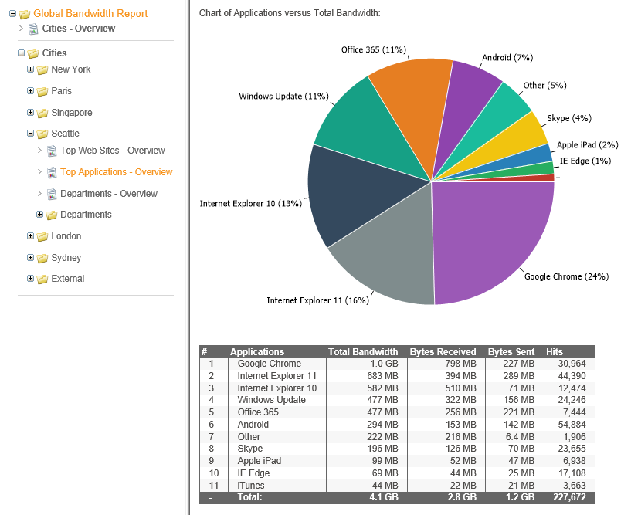This screenshot has width=631, height=515.
Task: Click the Bytes Received column header
Action: pyautogui.click(x=443, y=352)
